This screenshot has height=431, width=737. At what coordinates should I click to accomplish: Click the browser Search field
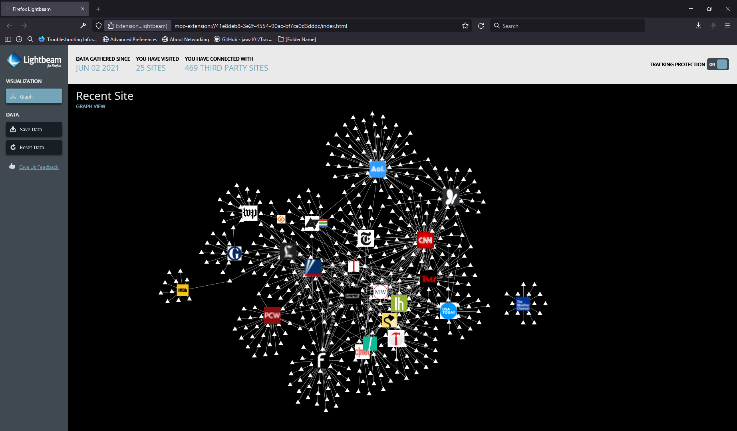click(567, 26)
